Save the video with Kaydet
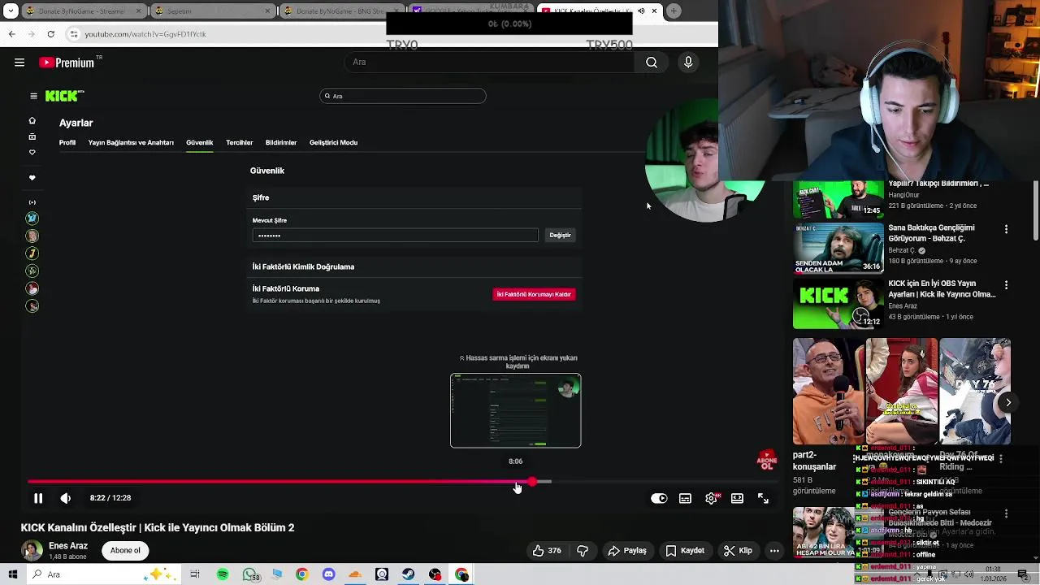The width and height of the screenshot is (1040, 585). [x=685, y=551]
